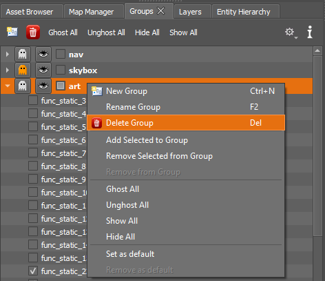Toggle eye visibility for nav group
325x281 pixels.
coord(43,55)
